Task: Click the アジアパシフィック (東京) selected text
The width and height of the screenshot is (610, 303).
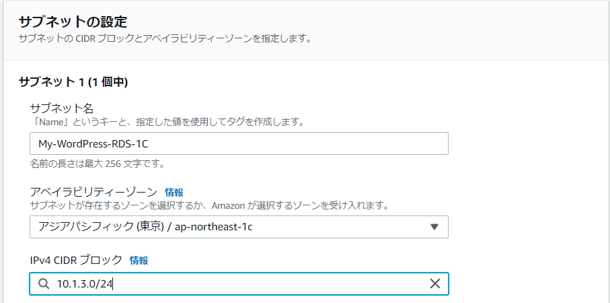Action: pyautogui.click(x=101, y=227)
